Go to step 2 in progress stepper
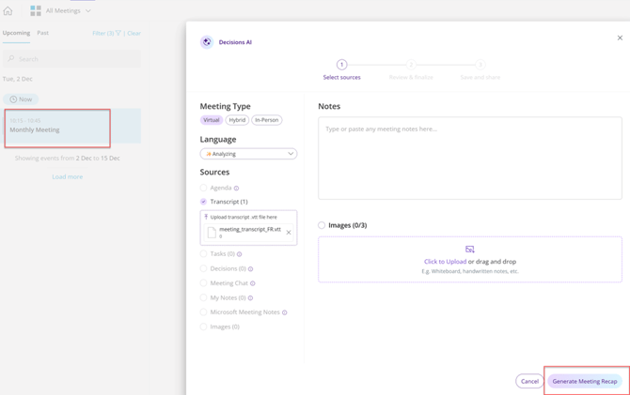This screenshot has height=395, width=630. click(x=411, y=65)
